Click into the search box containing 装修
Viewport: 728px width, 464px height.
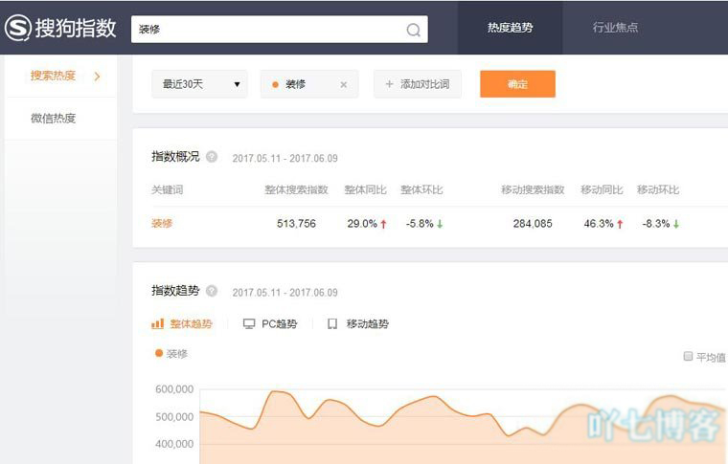(x=268, y=30)
